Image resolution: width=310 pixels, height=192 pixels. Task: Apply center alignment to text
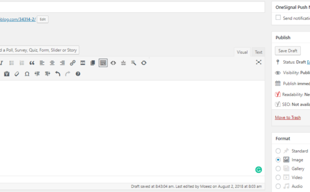[52, 63]
